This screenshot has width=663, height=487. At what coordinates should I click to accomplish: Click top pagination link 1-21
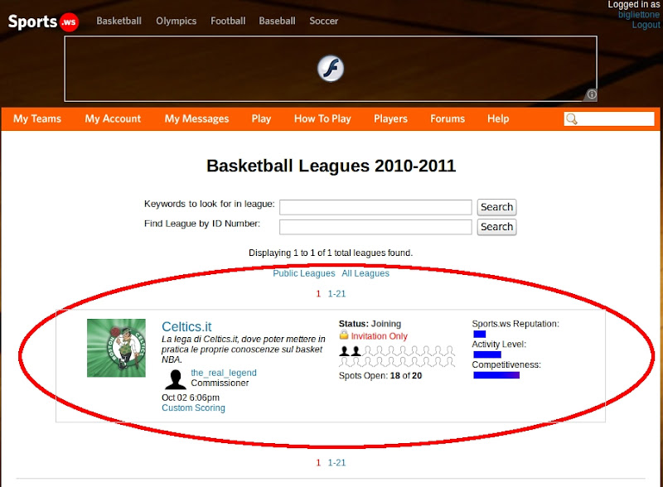tap(337, 294)
